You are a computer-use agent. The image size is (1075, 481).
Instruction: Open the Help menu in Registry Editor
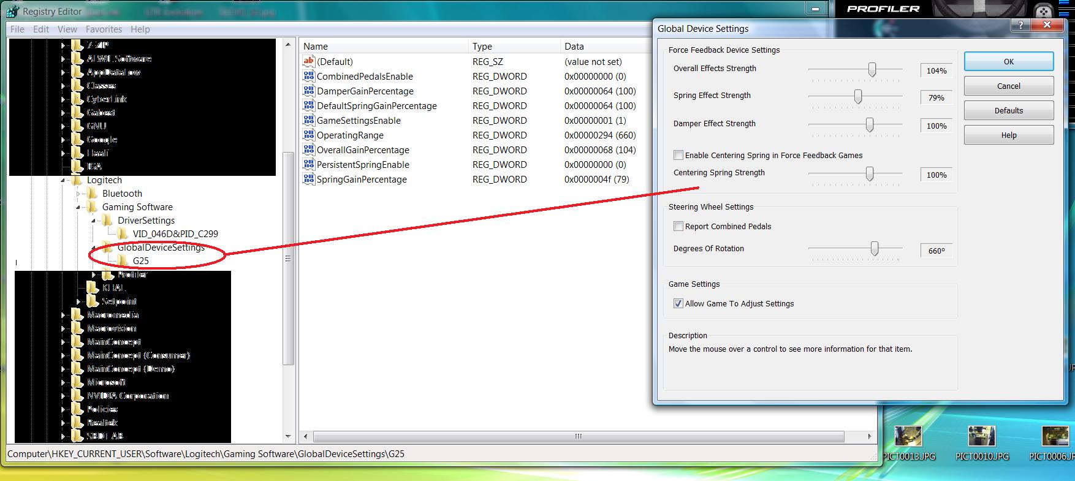[x=140, y=29]
